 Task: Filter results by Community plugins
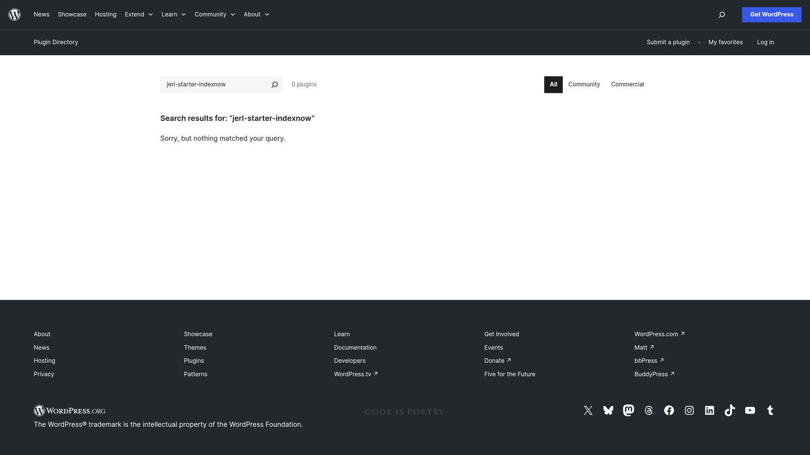584,84
